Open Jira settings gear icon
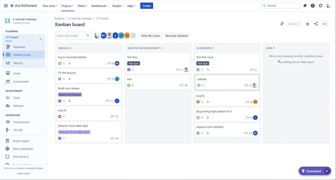 point(321,6)
